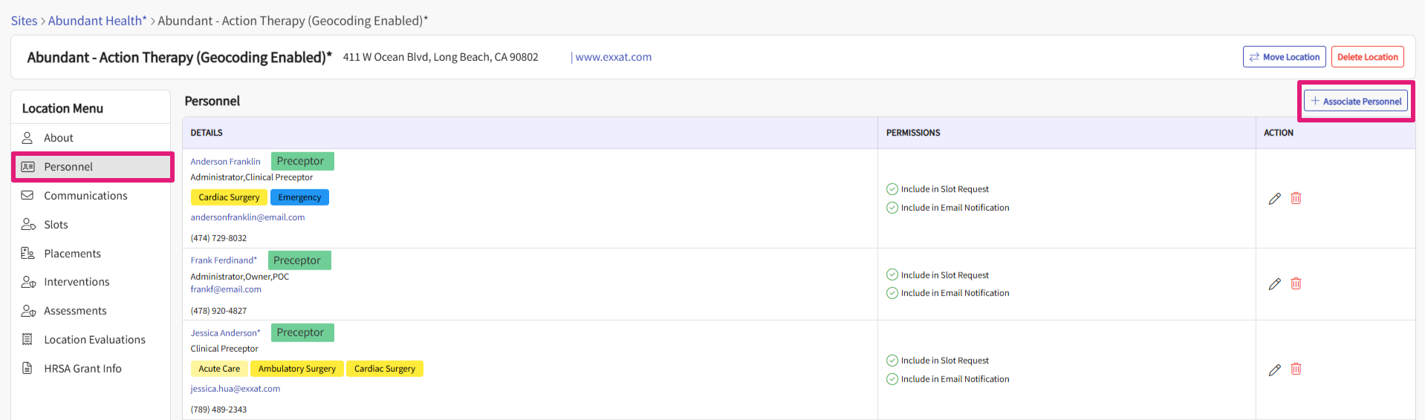Click the Associate Personnel button
The image size is (1425, 420).
pyautogui.click(x=1355, y=102)
